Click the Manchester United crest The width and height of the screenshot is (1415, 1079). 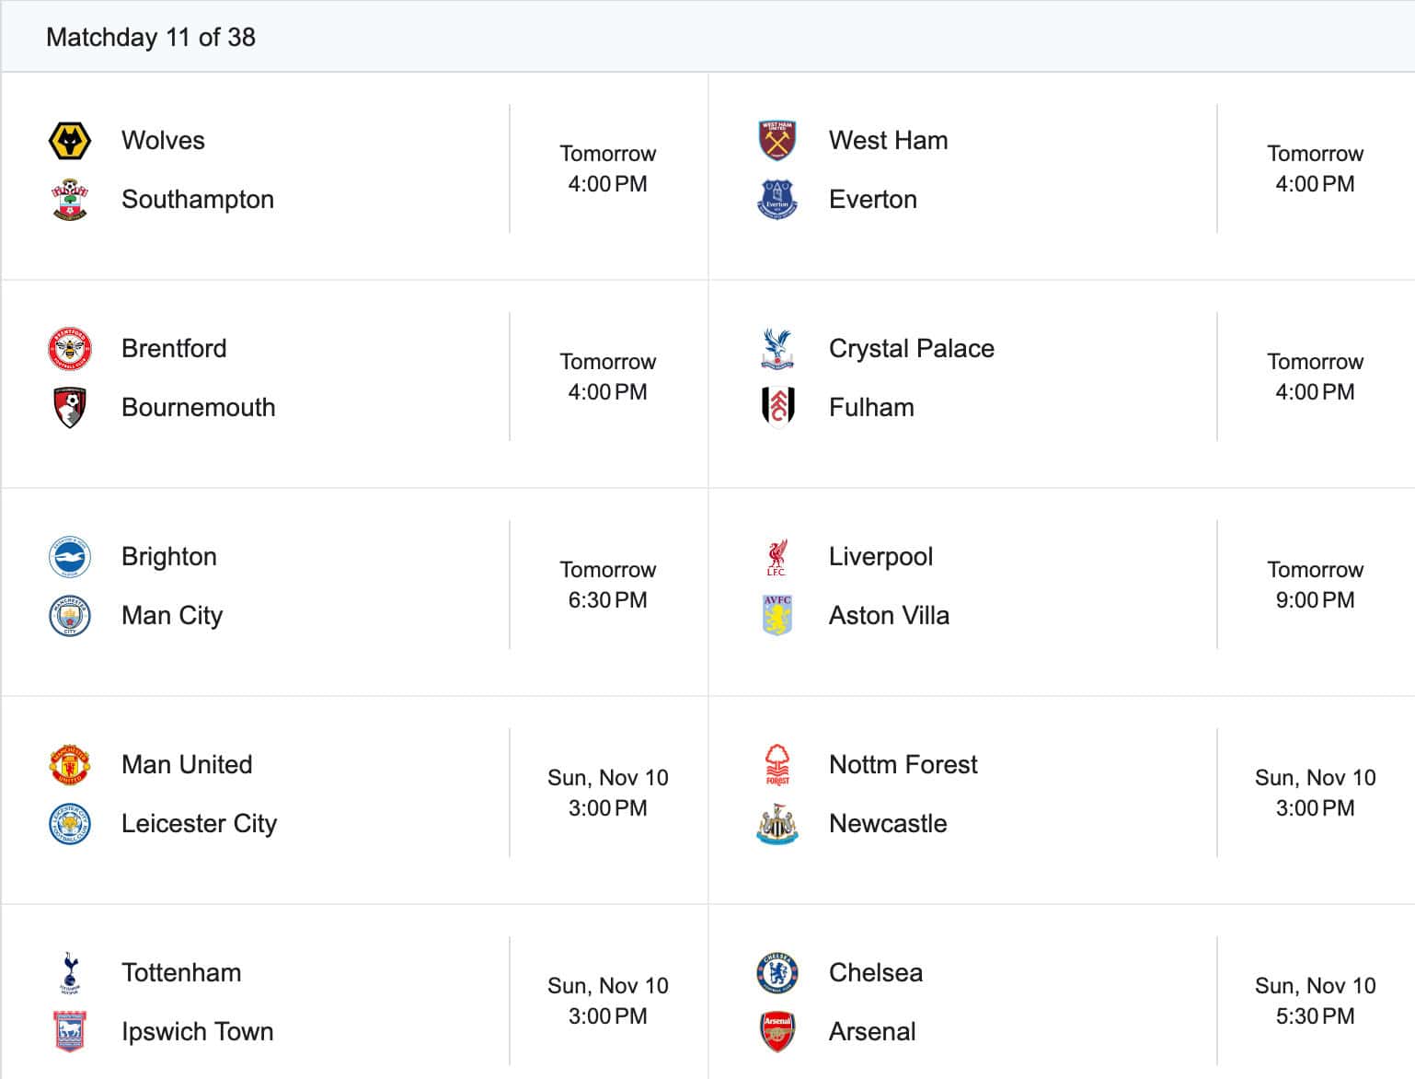69,765
